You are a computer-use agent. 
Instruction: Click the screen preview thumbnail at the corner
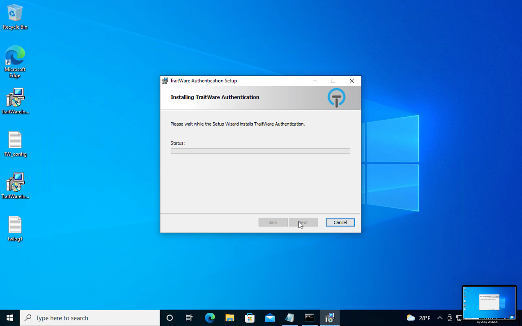point(489,303)
